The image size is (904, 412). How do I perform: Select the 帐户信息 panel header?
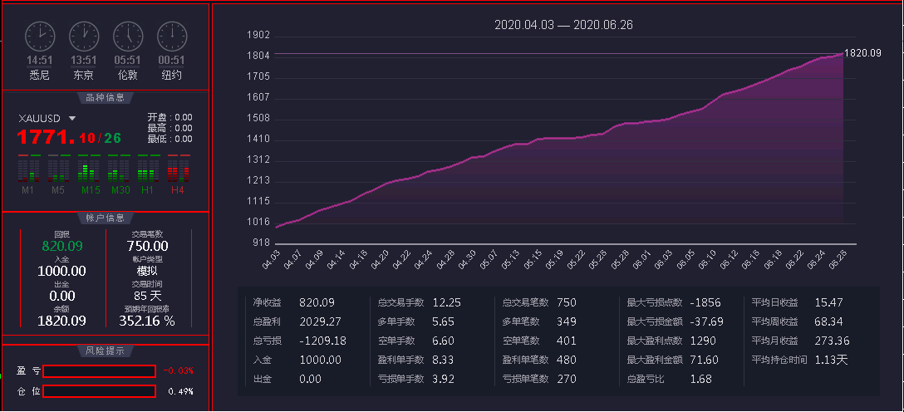pyautogui.click(x=106, y=218)
